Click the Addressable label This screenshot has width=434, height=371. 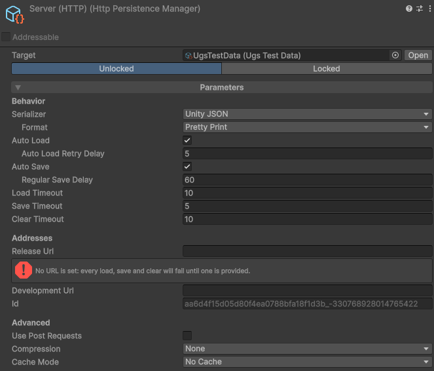35,37
